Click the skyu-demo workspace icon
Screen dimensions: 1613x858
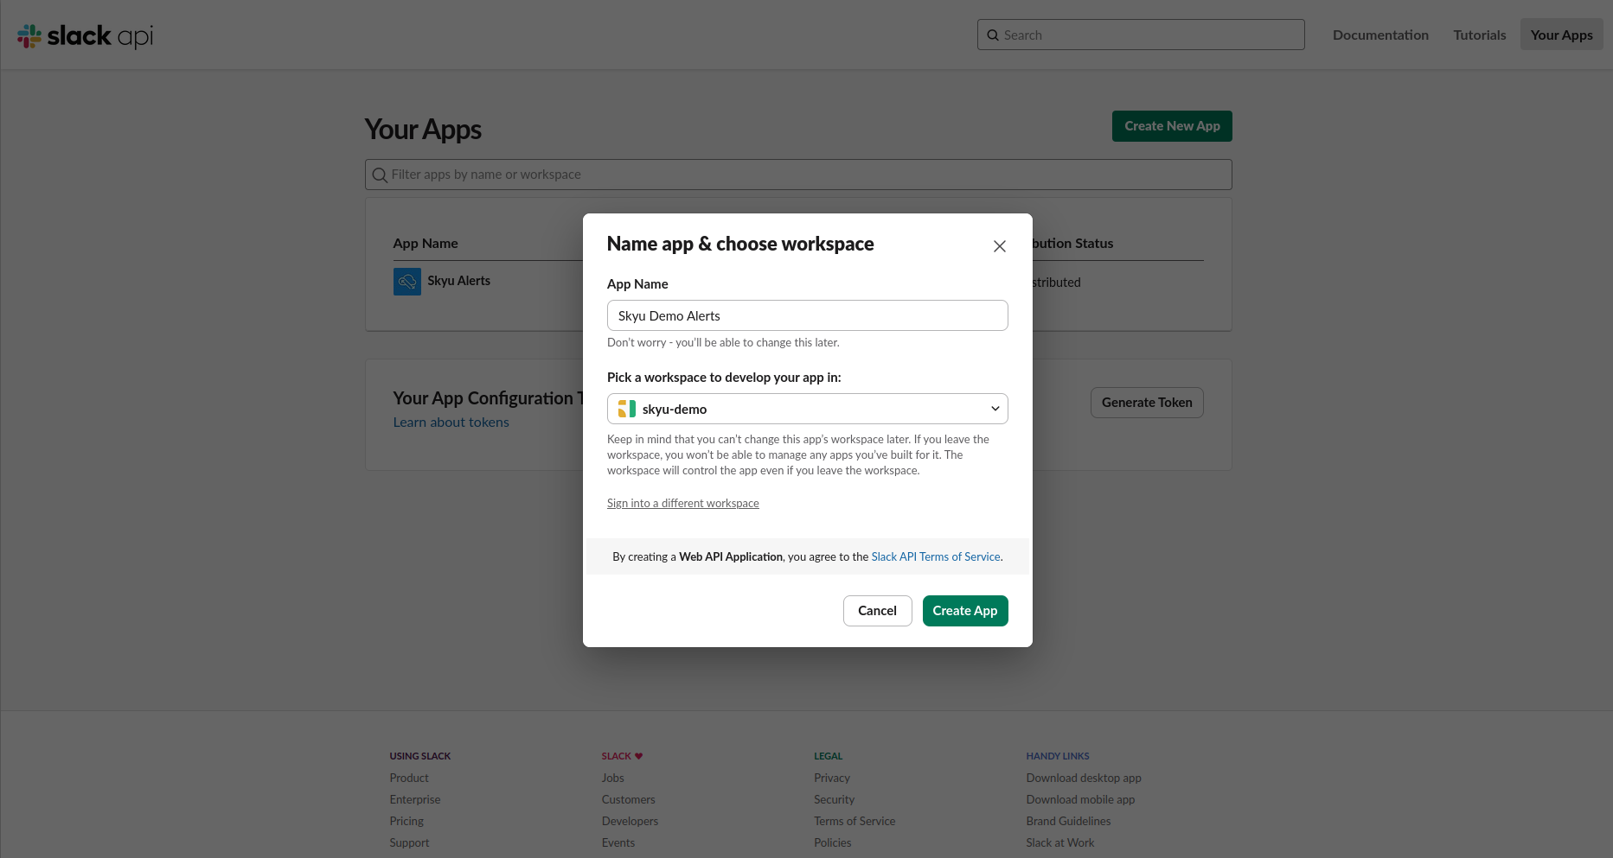[x=627, y=409]
